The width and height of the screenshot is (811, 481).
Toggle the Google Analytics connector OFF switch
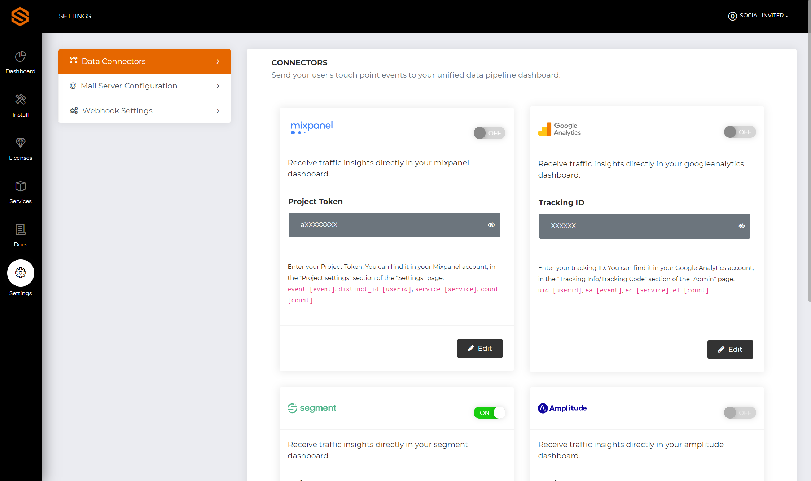pyautogui.click(x=739, y=132)
